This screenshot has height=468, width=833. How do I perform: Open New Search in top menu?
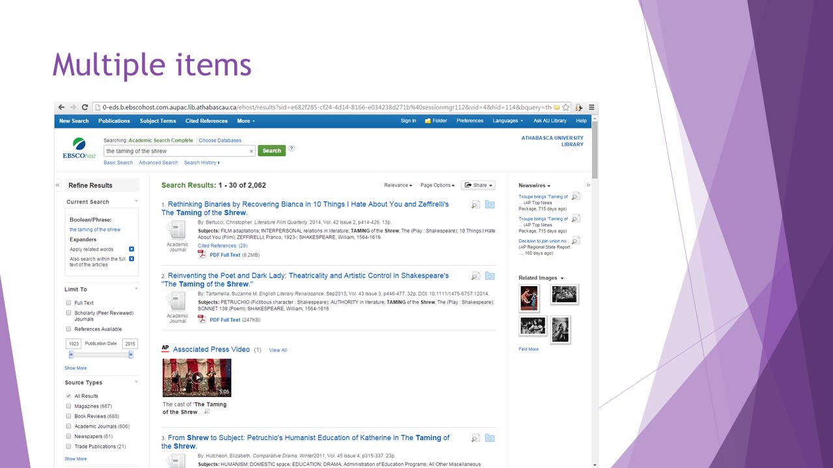tap(74, 121)
